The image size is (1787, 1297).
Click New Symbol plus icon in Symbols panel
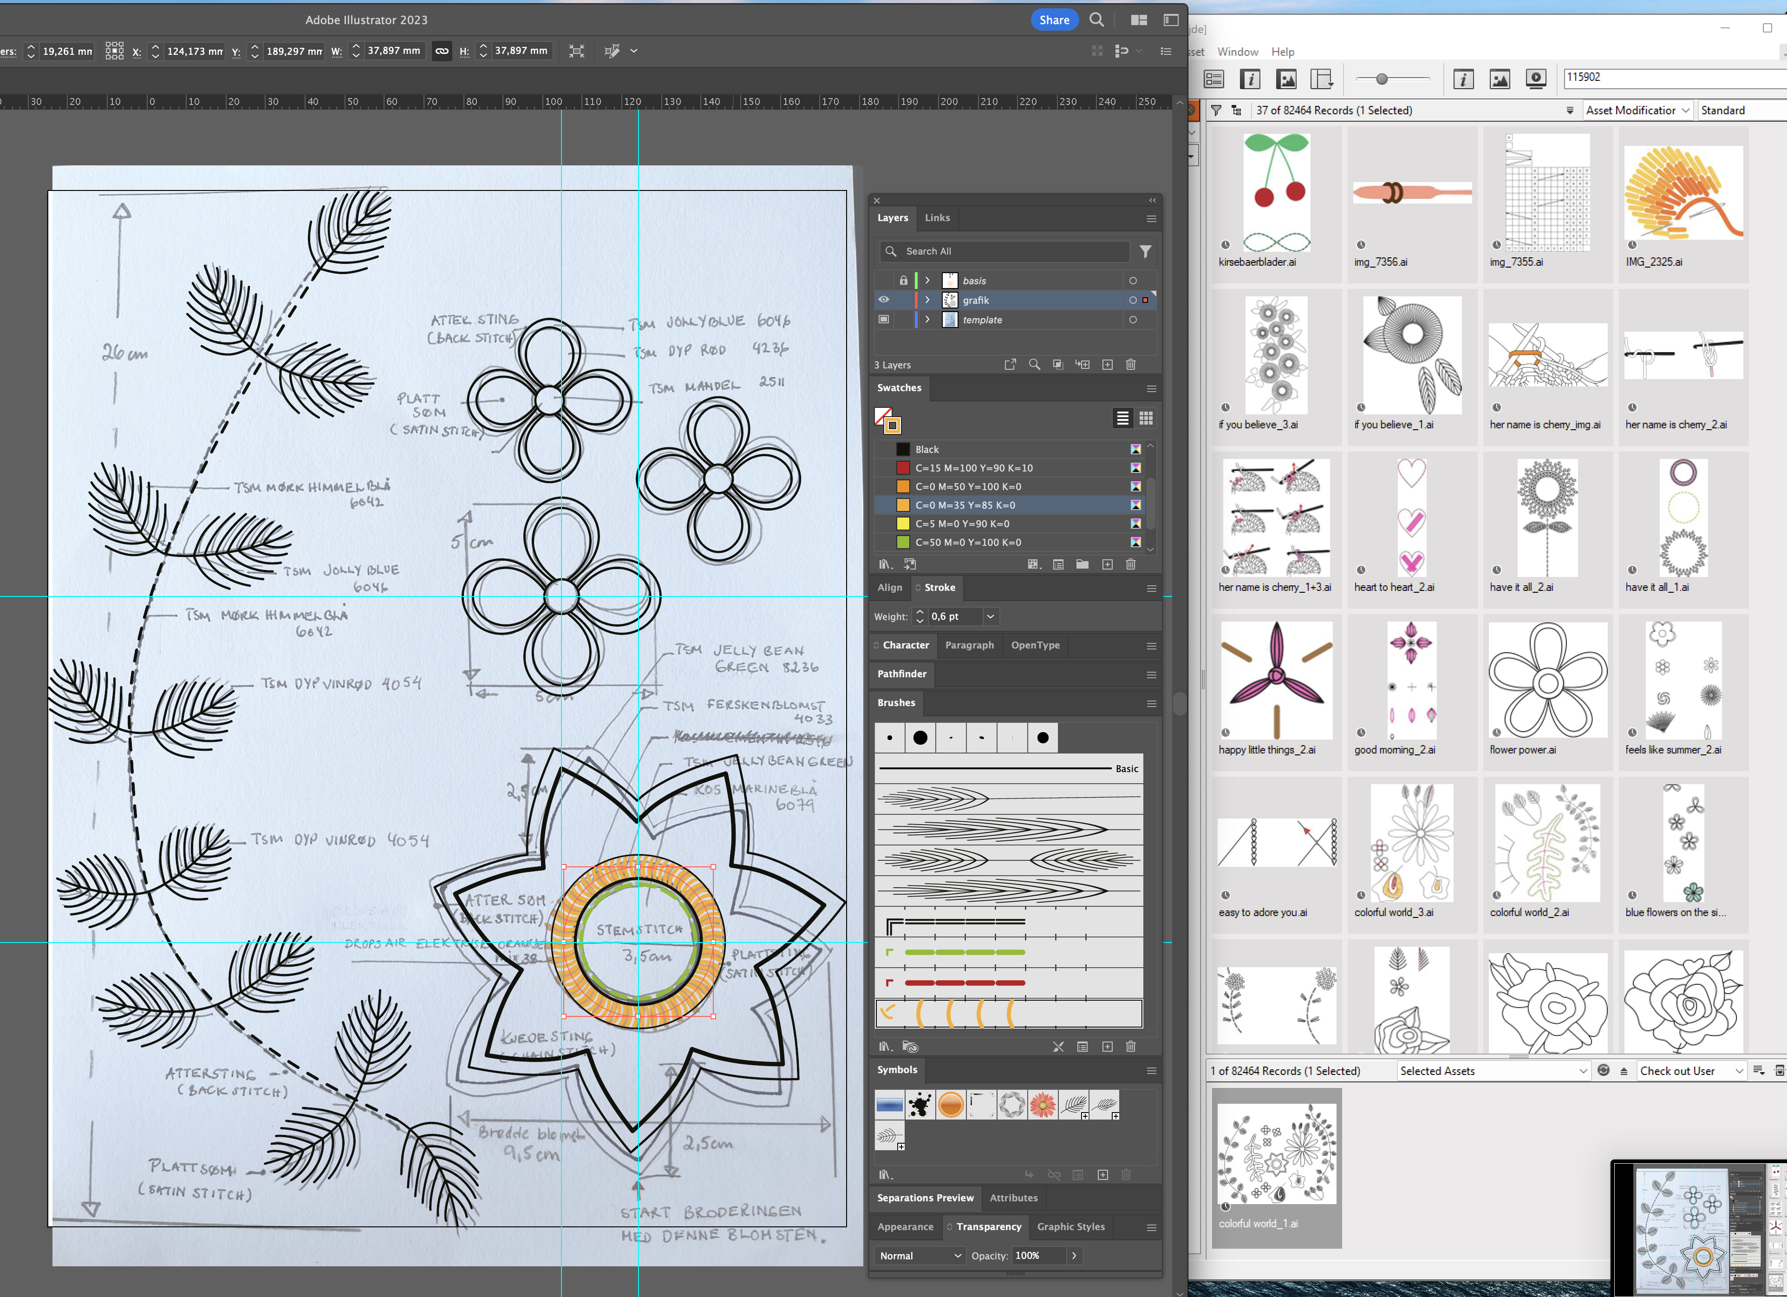pyautogui.click(x=1102, y=1175)
